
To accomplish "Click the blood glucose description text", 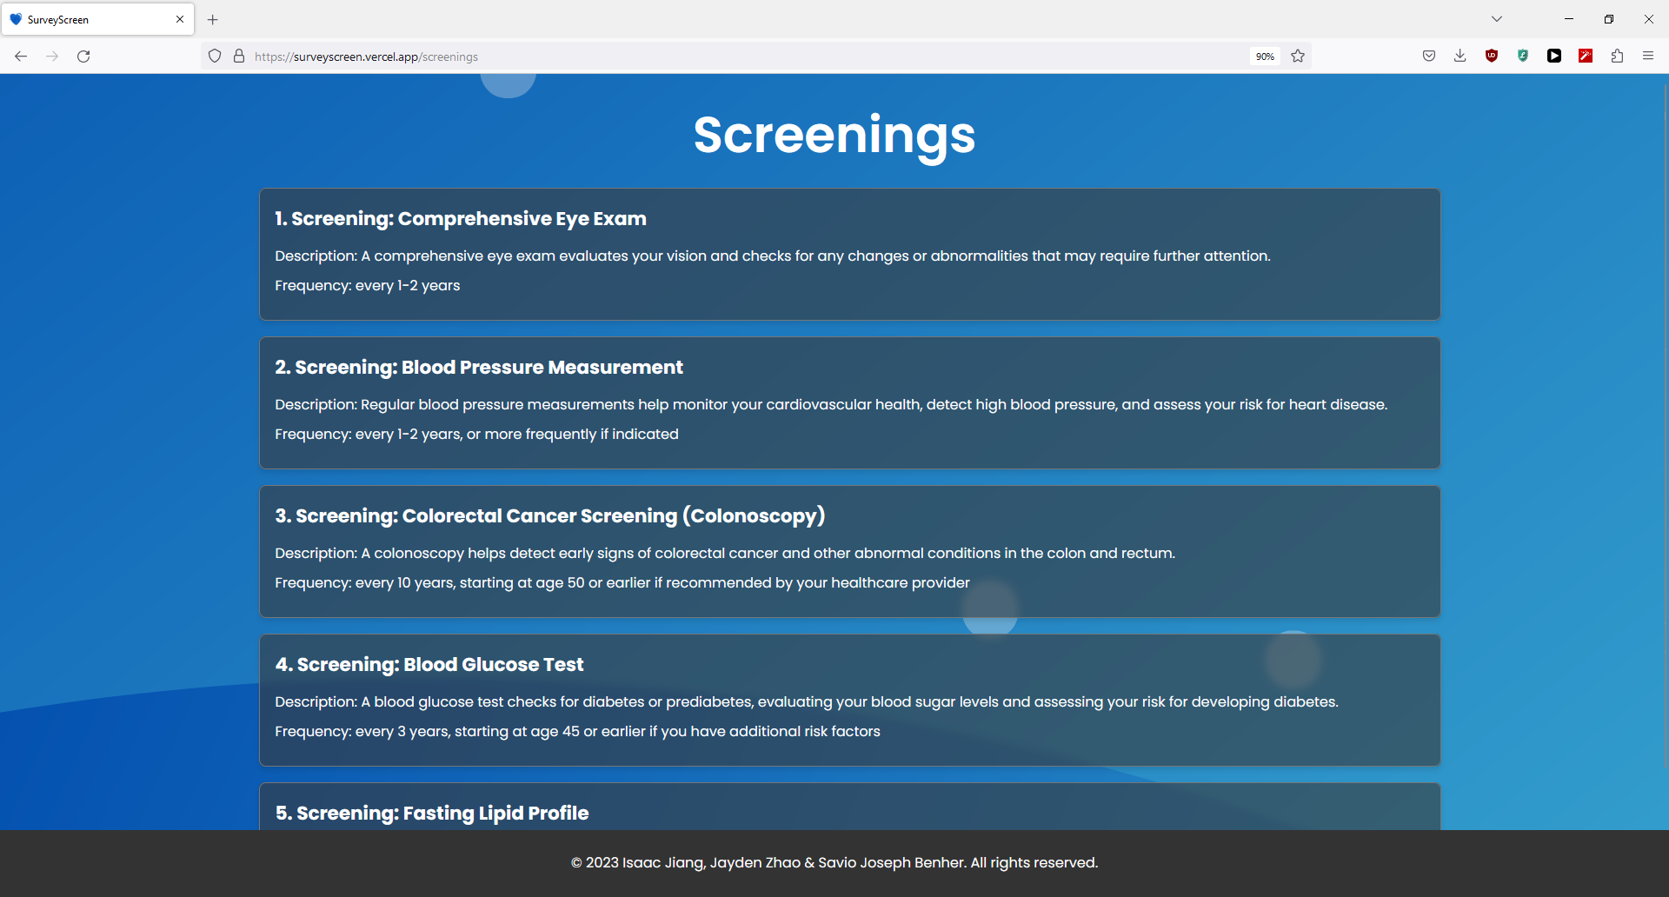I will (x=807, y=702).
